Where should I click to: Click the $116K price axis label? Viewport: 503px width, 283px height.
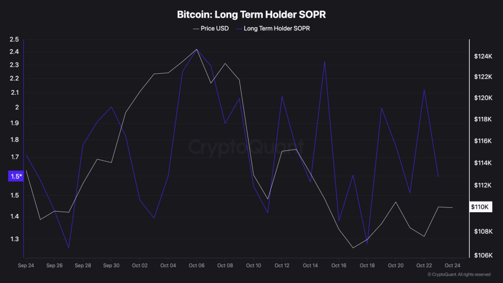click(482, 141)
